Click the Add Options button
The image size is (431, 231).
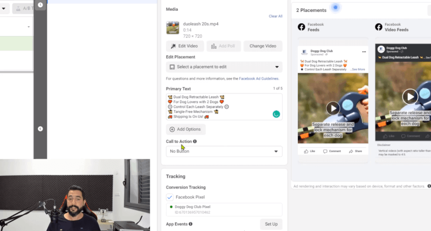[185, 129]
